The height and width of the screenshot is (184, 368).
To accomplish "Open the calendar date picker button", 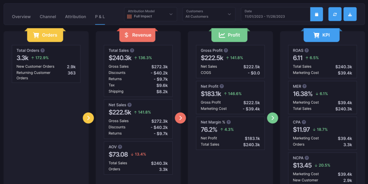I will point(316,14).
